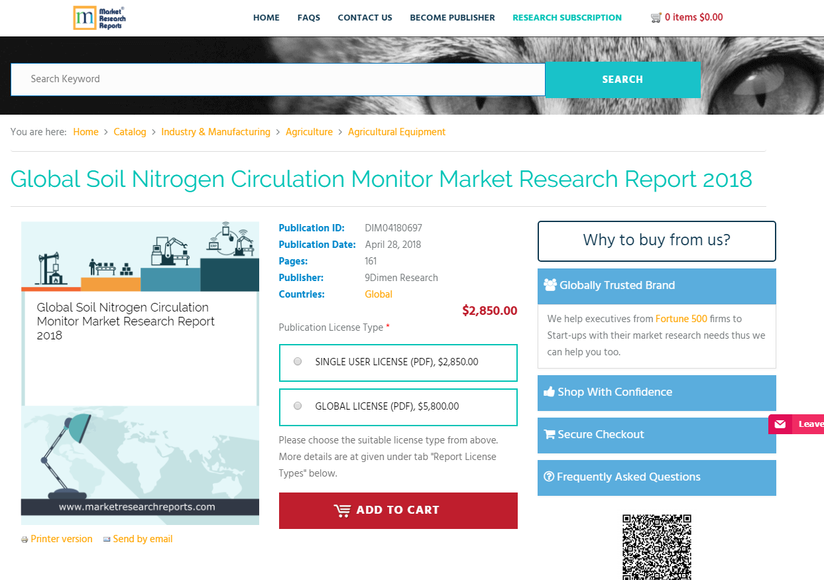Screen dimensions: 824x580
Task: Click the pages value 161
Action: point(371,261)
